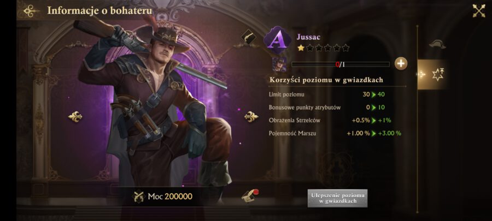The height and width of the screenshot is (221, 492).
Task: Click the Jussac fragment portrait thumbnail
Action: [279, 64]
